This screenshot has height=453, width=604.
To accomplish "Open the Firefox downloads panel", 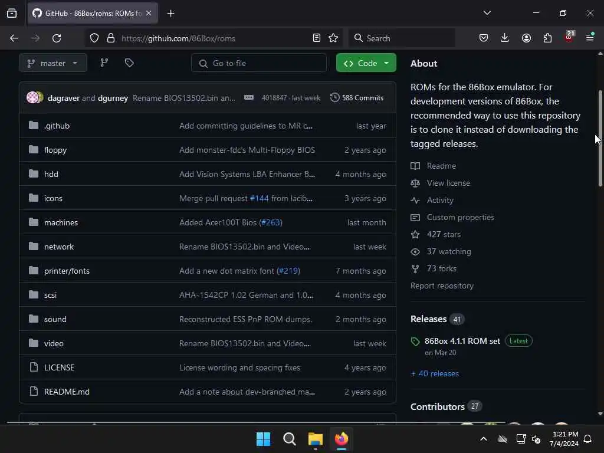I will coord(505,38).
